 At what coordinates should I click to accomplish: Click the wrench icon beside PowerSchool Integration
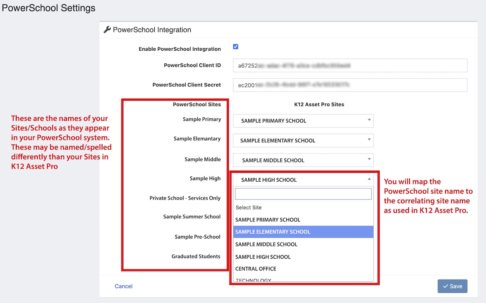point(107,30)
